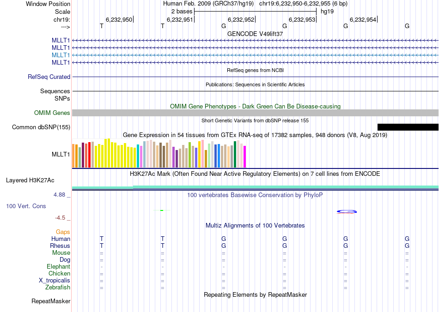
Task: Open the H3K27Ac Mark track title
Action: coord(255,174)
